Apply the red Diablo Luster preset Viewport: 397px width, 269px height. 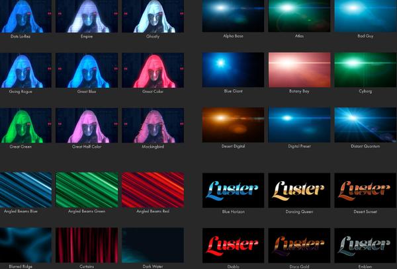coord(233,245)
